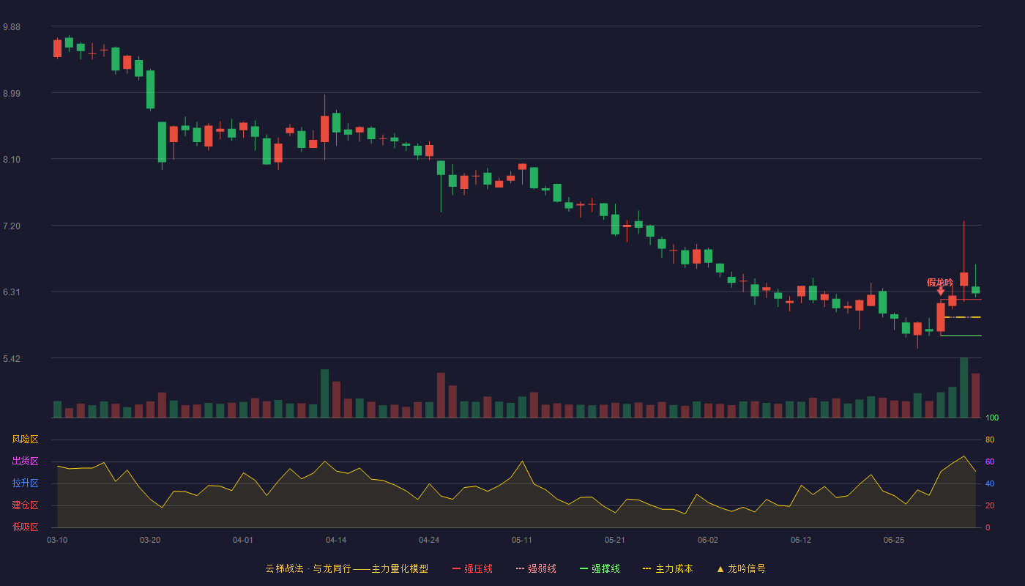Toggle the 主力成本 legend series
This screenshot has width=1025, height=586.
pyautogui.click(x=668, y=568)
